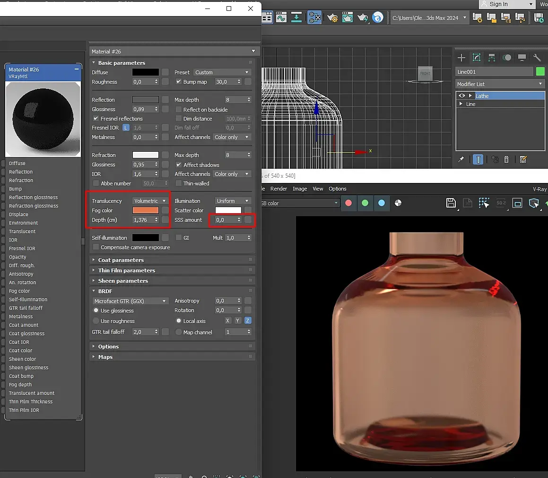The height and width of the screenshot is (478, 548).
Task: Uncheck Affect shadows option
Action: tap(179, 165)
